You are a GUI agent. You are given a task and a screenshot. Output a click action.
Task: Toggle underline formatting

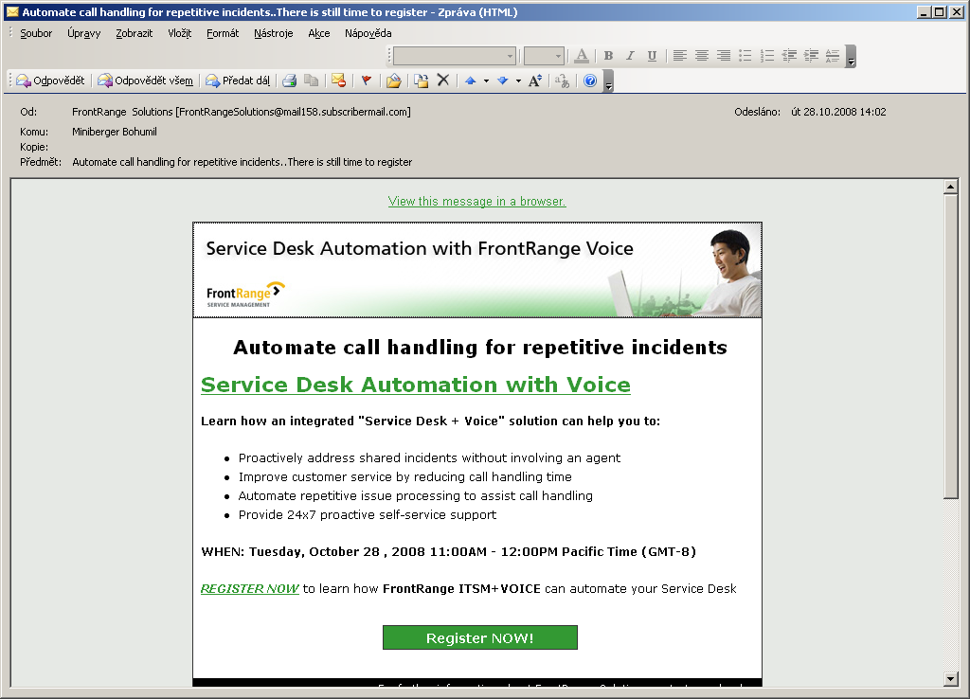click(652, 56)
